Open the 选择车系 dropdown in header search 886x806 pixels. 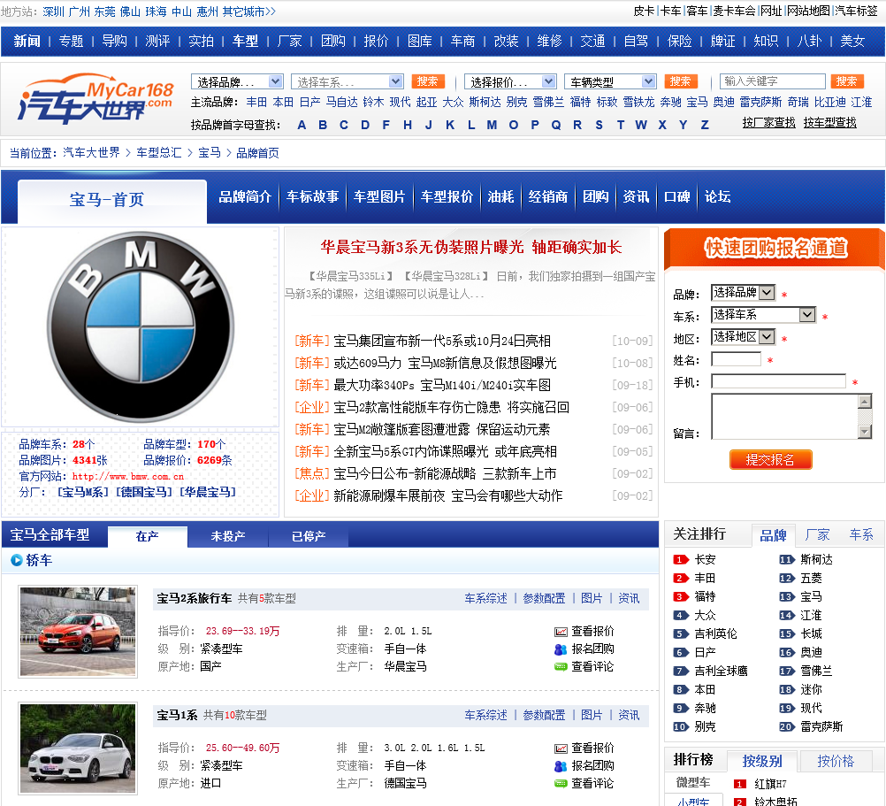point(347,82)
